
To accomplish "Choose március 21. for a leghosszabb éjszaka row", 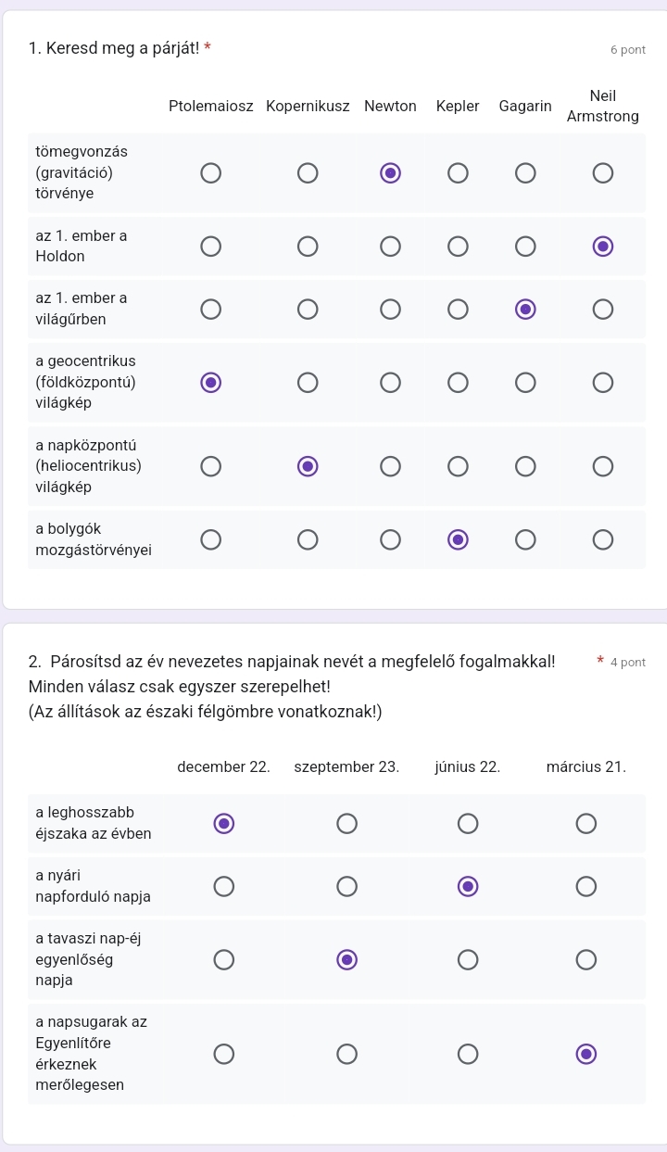I will (x=586, y=823).
